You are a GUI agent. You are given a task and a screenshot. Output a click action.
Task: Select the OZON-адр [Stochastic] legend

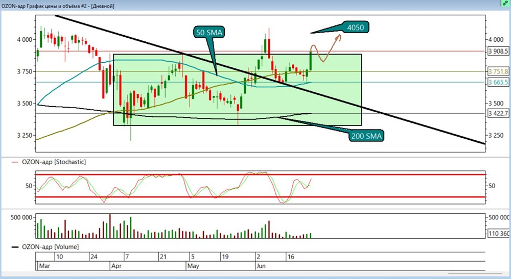[x=54, y=162]
